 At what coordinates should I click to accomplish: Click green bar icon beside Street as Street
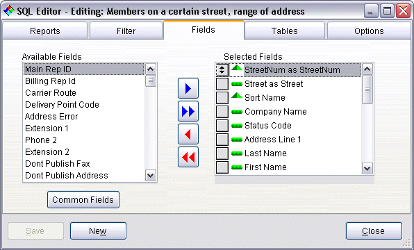(237, 84)
